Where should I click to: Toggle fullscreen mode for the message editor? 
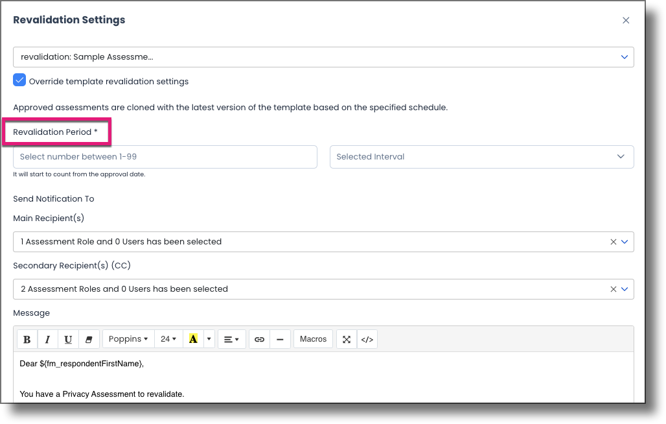pyautogui.click(x=346, y=338)
